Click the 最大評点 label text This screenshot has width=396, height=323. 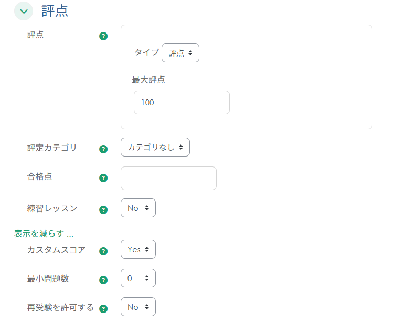149,80
